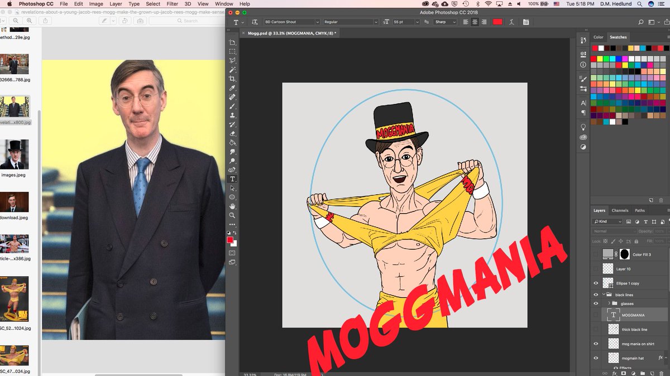Viewport: 670px width, 376px height.
Task: Open the font style dropdown Regular
Action: [x=351, y=22]
